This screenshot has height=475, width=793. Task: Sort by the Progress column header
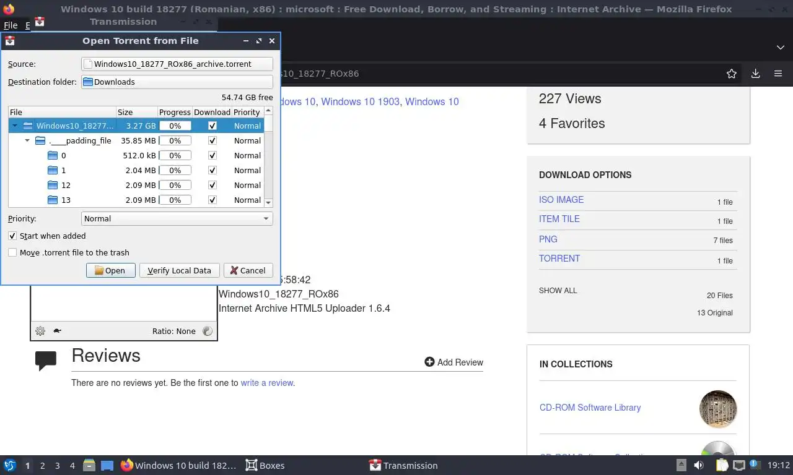(175, 112)
